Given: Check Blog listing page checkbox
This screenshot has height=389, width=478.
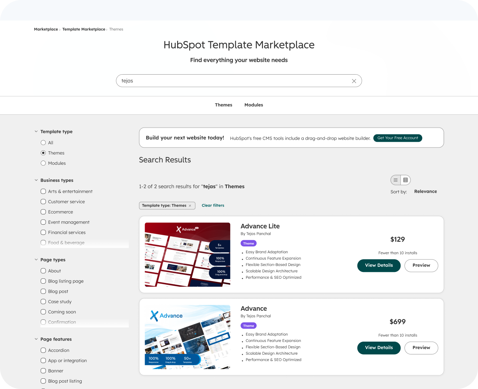Looking at the screenshot, I should point(43,281).
